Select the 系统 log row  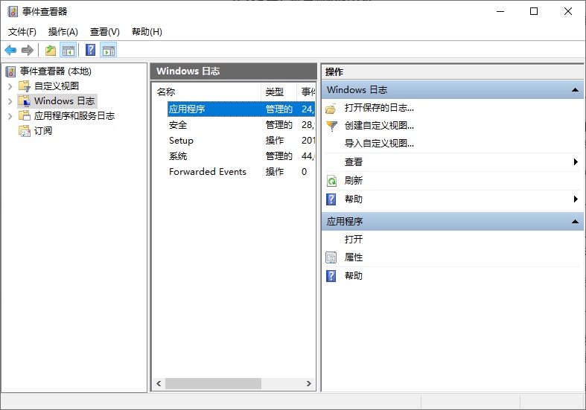point(241,156)
